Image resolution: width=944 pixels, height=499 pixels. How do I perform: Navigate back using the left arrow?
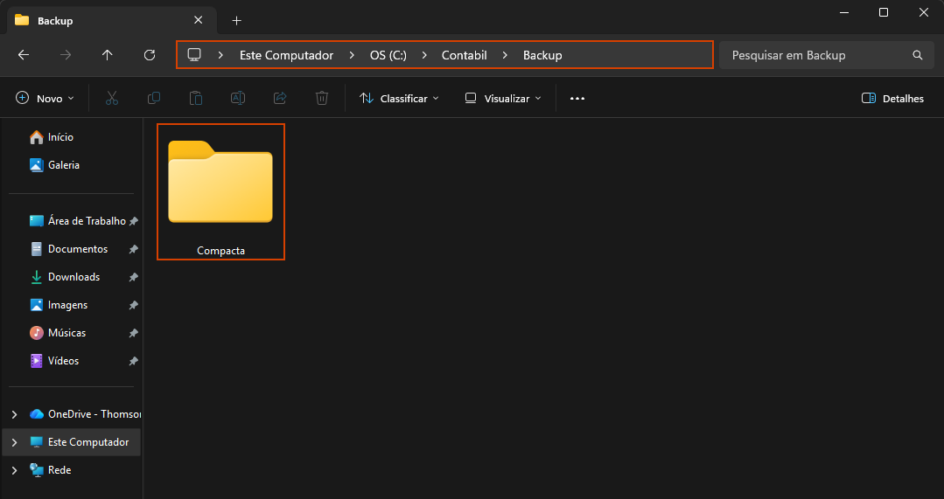point(24,55)
